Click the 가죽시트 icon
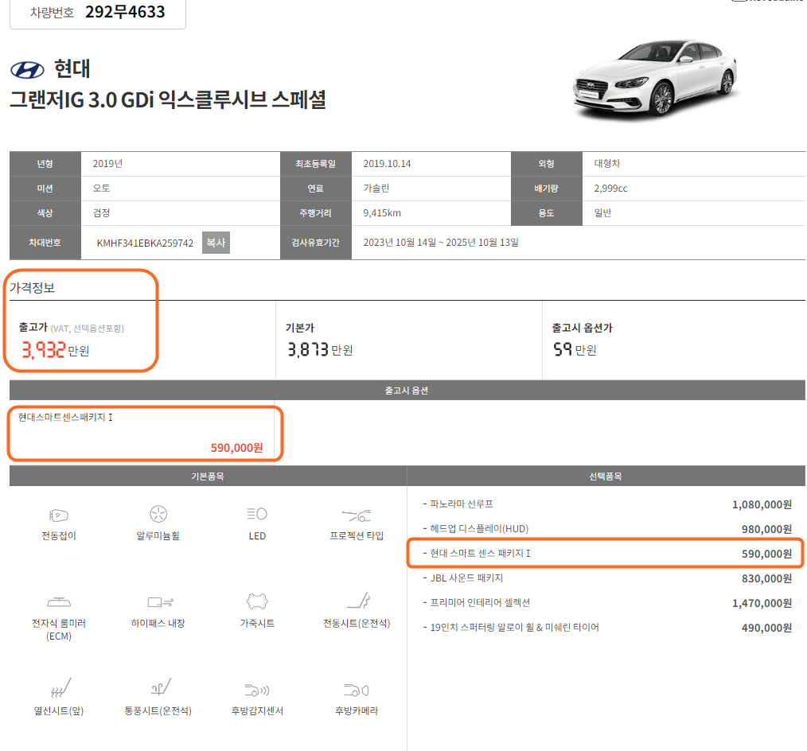This screenshot has height=751, width=807. 257,601
